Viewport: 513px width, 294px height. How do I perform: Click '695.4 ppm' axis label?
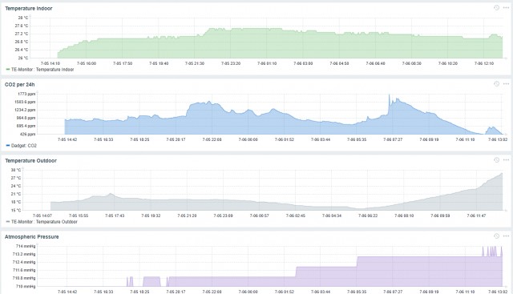pyautogui.click(x=26, y=126)
